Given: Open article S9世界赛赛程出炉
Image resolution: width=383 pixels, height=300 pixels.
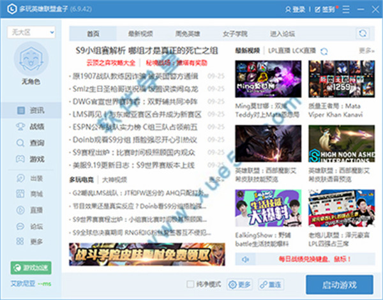Looking at the screenshot, I should [x=139, y=220].
